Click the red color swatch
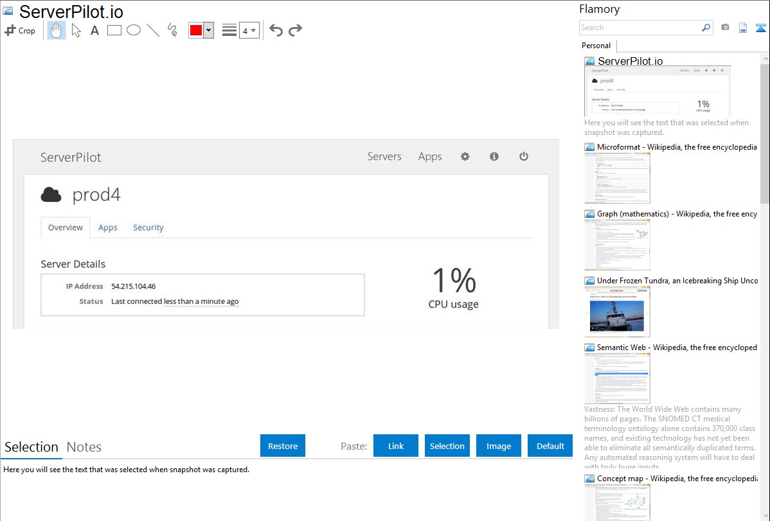 click(196, 30)
